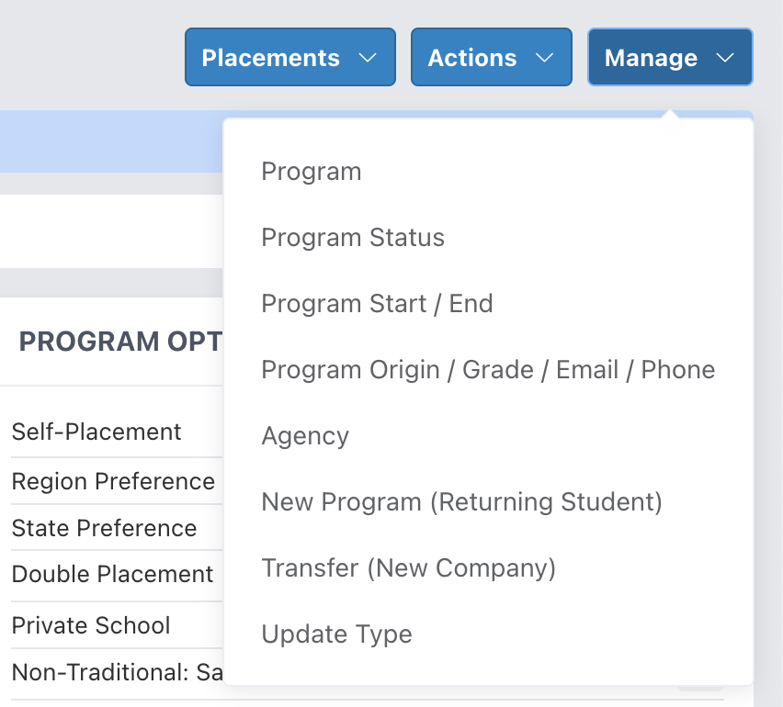Click the chevron arrow on Placements button
783x707 pixels.
(368, 58)
